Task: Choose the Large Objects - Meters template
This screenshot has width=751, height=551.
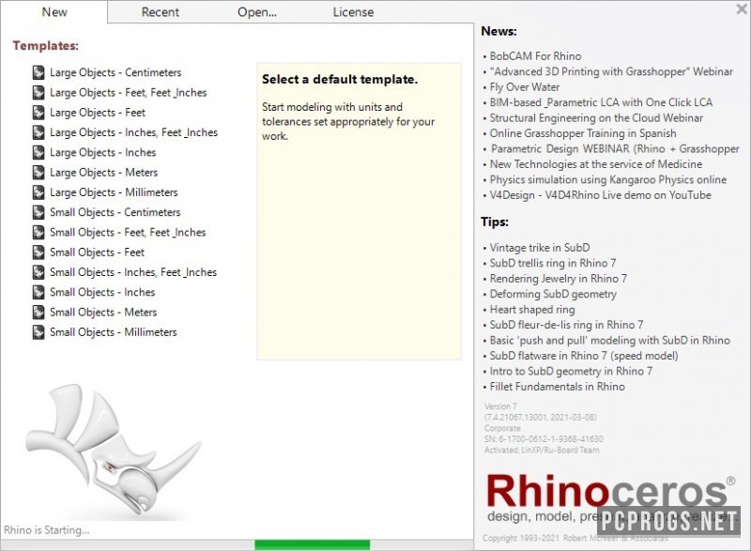Action: point(103,173)
